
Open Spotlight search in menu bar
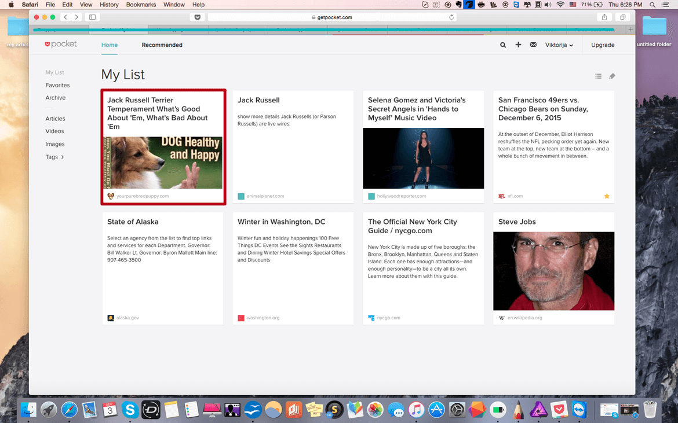click(653, 4)
